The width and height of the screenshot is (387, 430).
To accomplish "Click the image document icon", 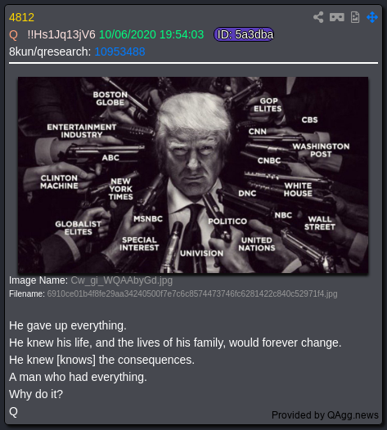I will (355, 17).
